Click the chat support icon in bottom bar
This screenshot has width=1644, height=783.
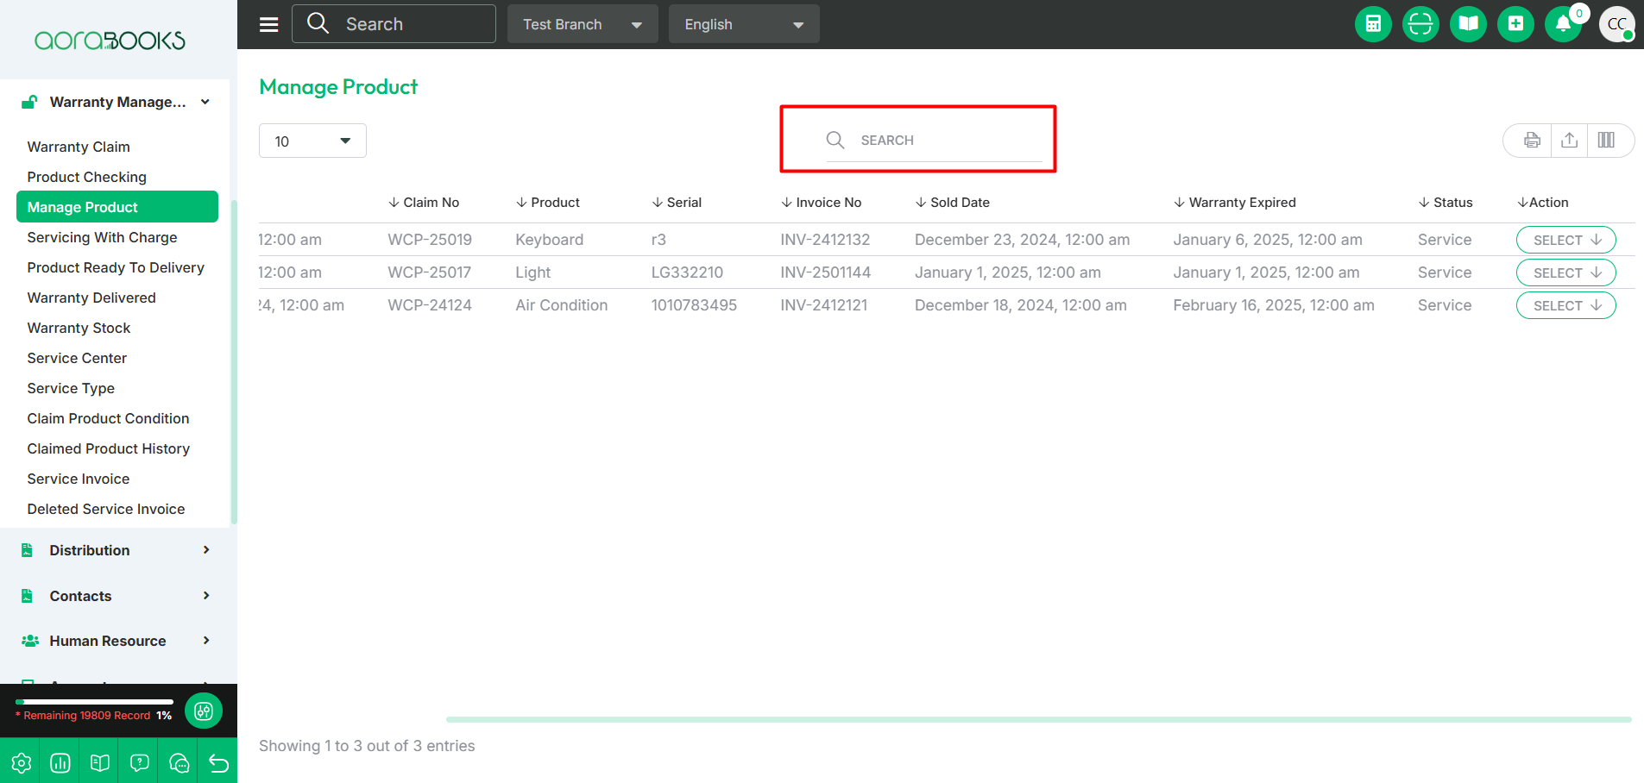pyautogui.click(x=180, y=763)
